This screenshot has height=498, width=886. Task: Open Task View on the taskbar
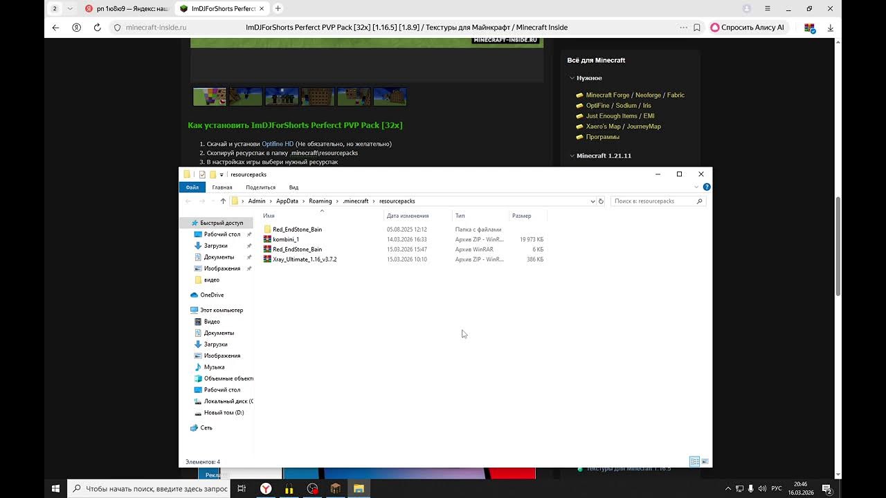pos(242,488)
